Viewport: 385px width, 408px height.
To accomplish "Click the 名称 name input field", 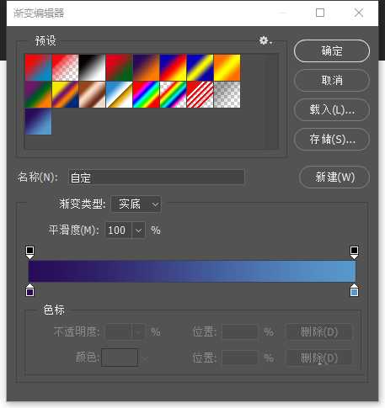I will 157,178.
